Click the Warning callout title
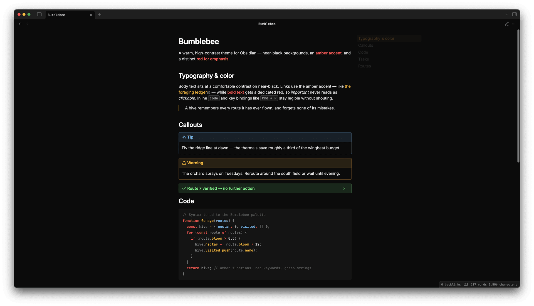Image resolution: width=534 pixels, height=306 pixels. point(195,163)
